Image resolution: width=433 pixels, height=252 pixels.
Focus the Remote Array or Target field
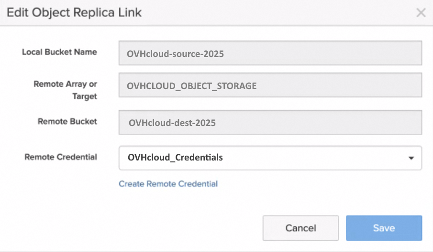pos(270,86)
